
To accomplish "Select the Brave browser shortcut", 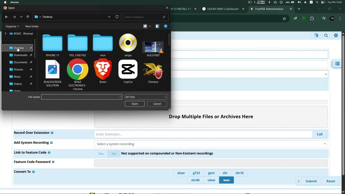I will [x=103, y=71].
